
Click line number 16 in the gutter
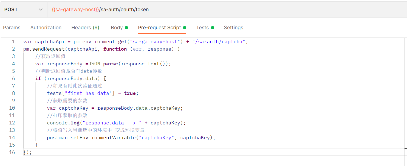[12, 152]
